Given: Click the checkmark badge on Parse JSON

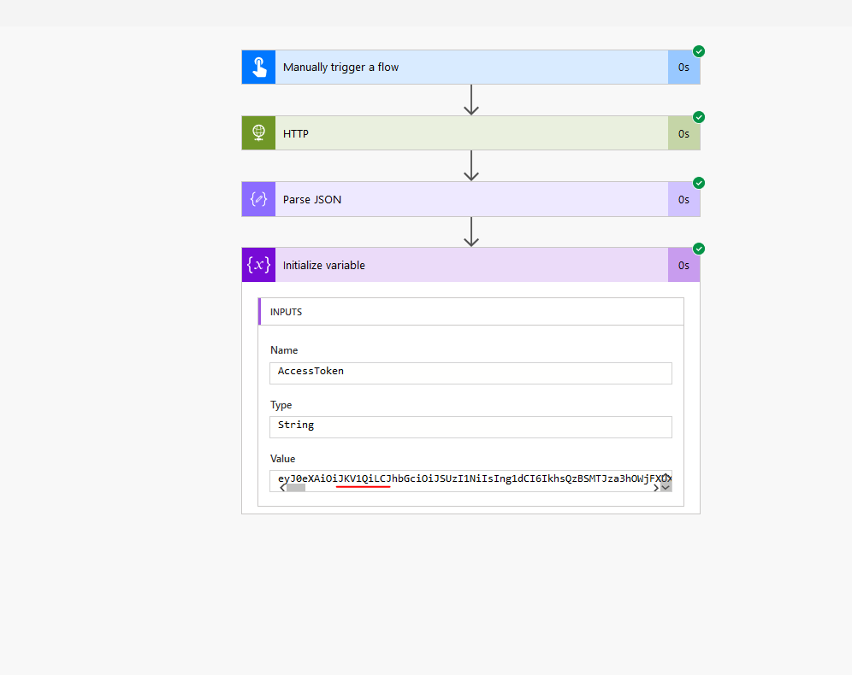Looking at the screenshot, I should pyautogui.click(x=699, y=183).
